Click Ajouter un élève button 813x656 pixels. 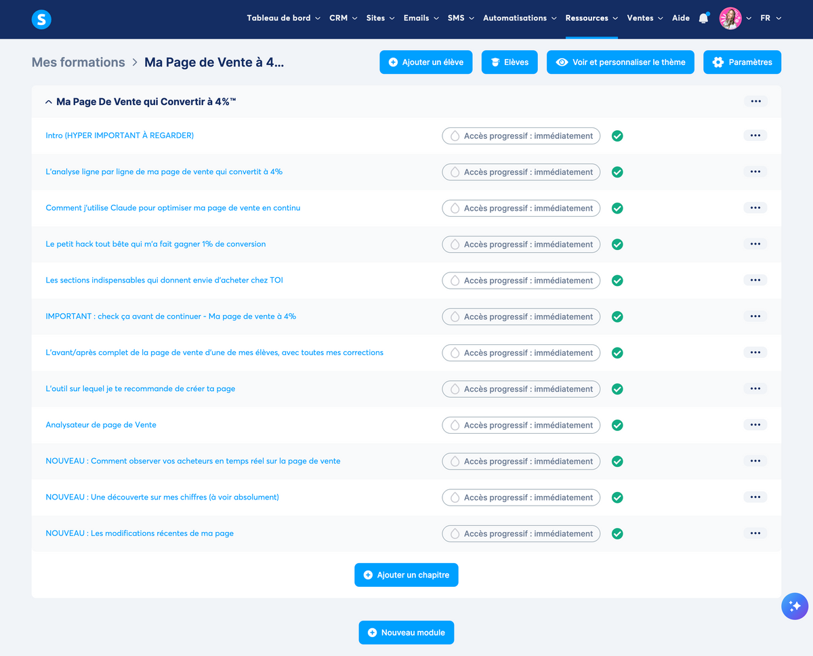(x=426, y=62)
